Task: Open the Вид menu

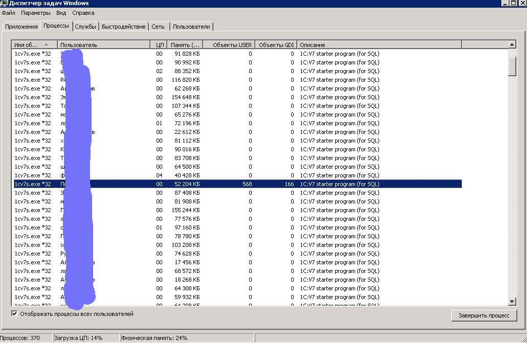Action: (61, 13)
